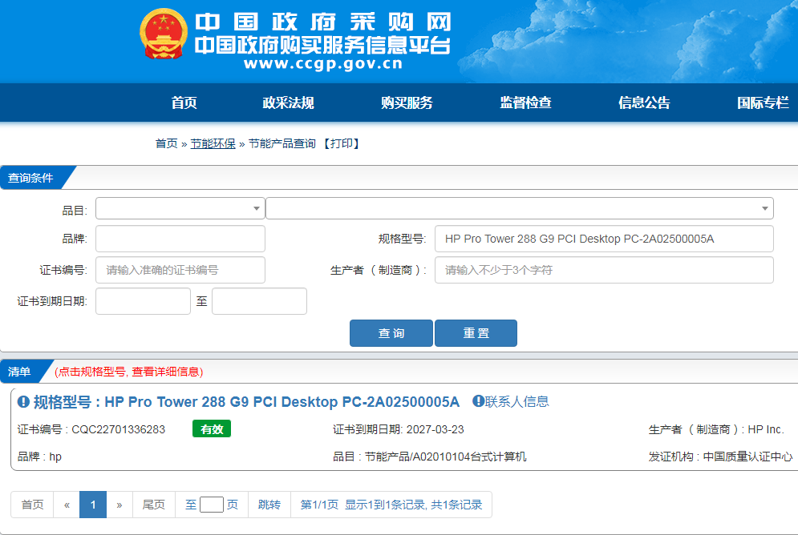Click the page number jump input box

(x=212, y=505)
